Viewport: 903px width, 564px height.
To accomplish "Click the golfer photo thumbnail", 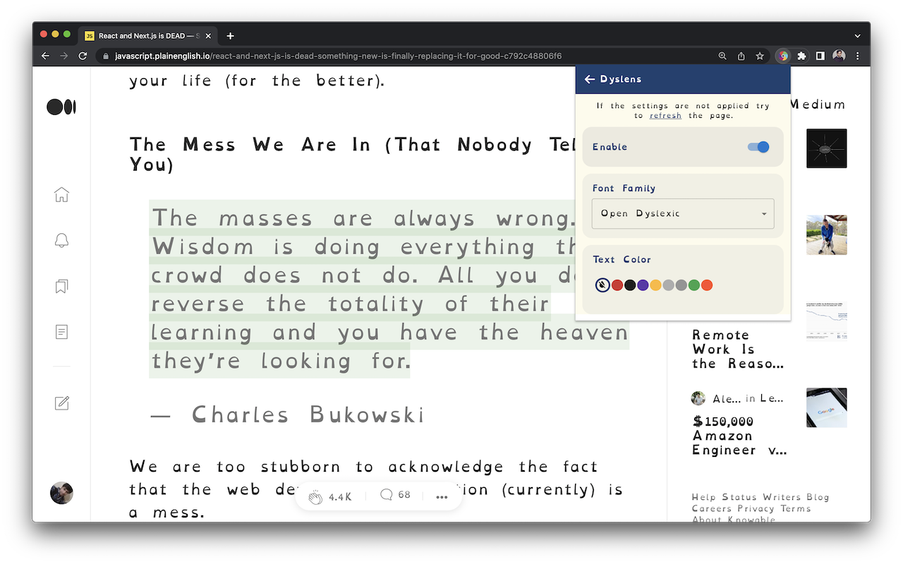I will point(827,235).
